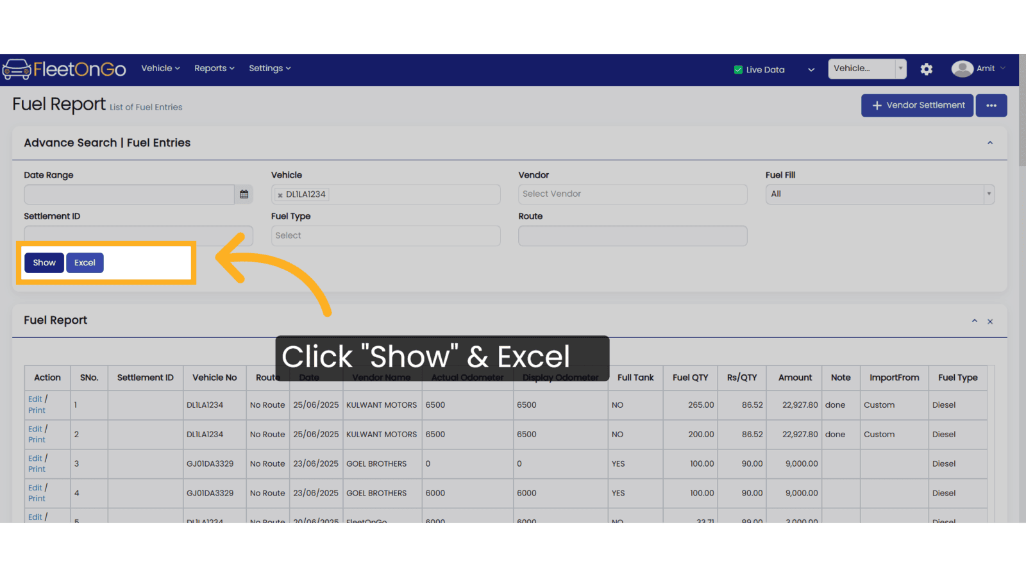Edit fuel entry row 4
This screenshot has height=577, width=1026.
pyautogui.click(x=35, y=488)
